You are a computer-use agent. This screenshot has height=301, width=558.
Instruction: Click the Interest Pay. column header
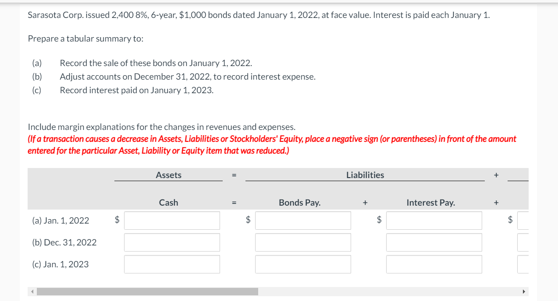431,203
